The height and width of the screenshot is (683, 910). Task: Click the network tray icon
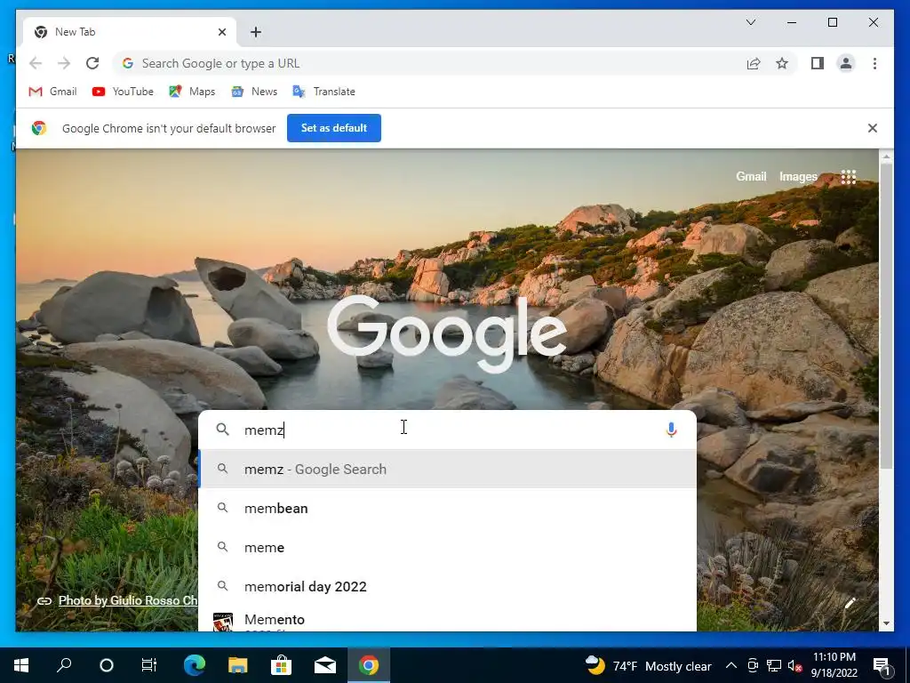coord(774,665)
